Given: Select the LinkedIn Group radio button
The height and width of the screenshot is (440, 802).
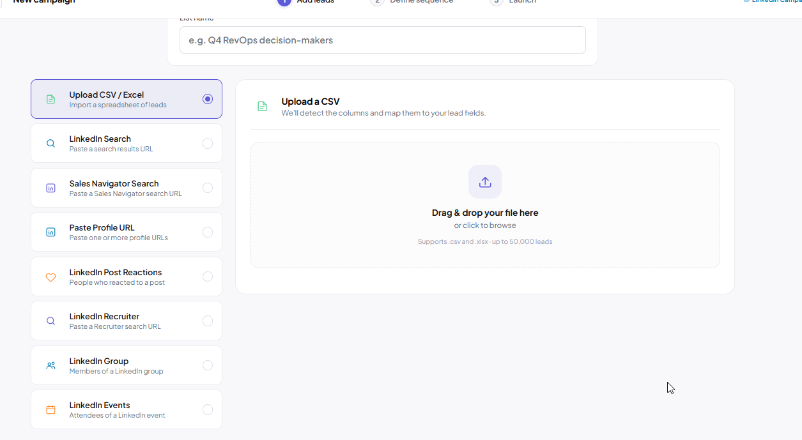Looking at the screenshot, I should 208,365.
